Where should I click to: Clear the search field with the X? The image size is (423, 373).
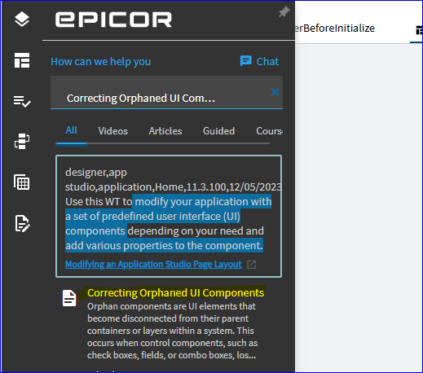tap(275, 92)
